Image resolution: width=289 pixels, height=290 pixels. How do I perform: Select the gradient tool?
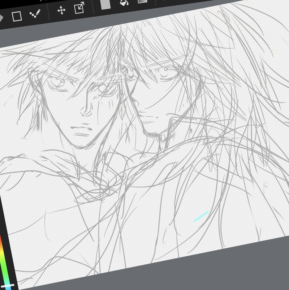coord(142,1)
